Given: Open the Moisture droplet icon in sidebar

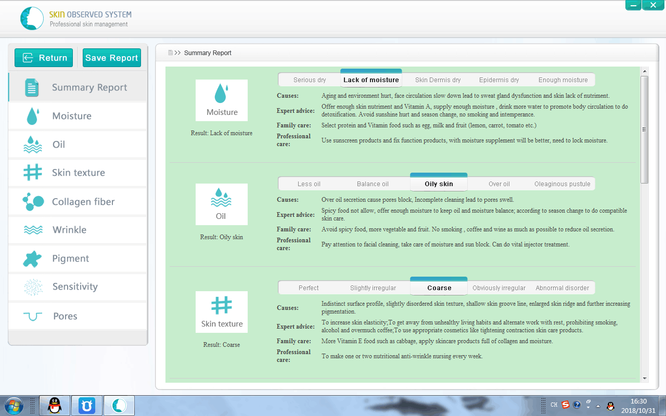Looking at the screenshot, I should tap(33, 116).
